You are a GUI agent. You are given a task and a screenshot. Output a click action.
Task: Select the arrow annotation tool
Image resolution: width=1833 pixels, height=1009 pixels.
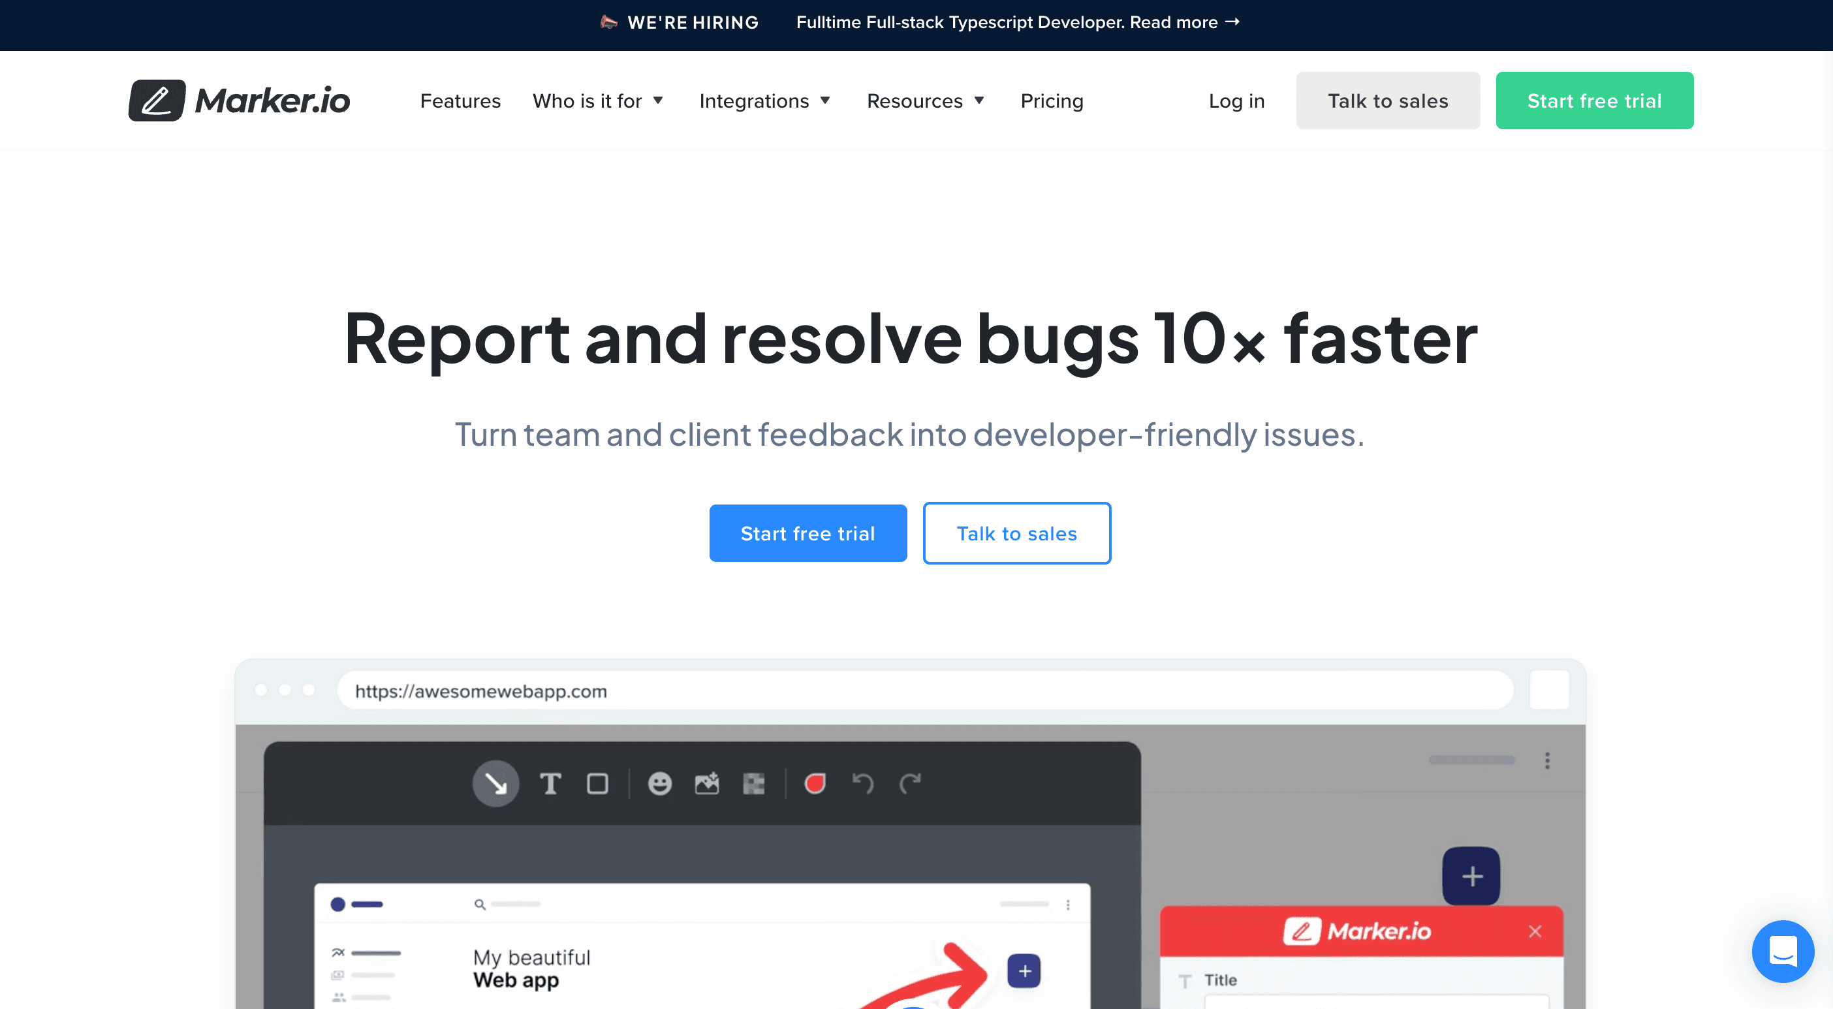[x=495, y=783]
